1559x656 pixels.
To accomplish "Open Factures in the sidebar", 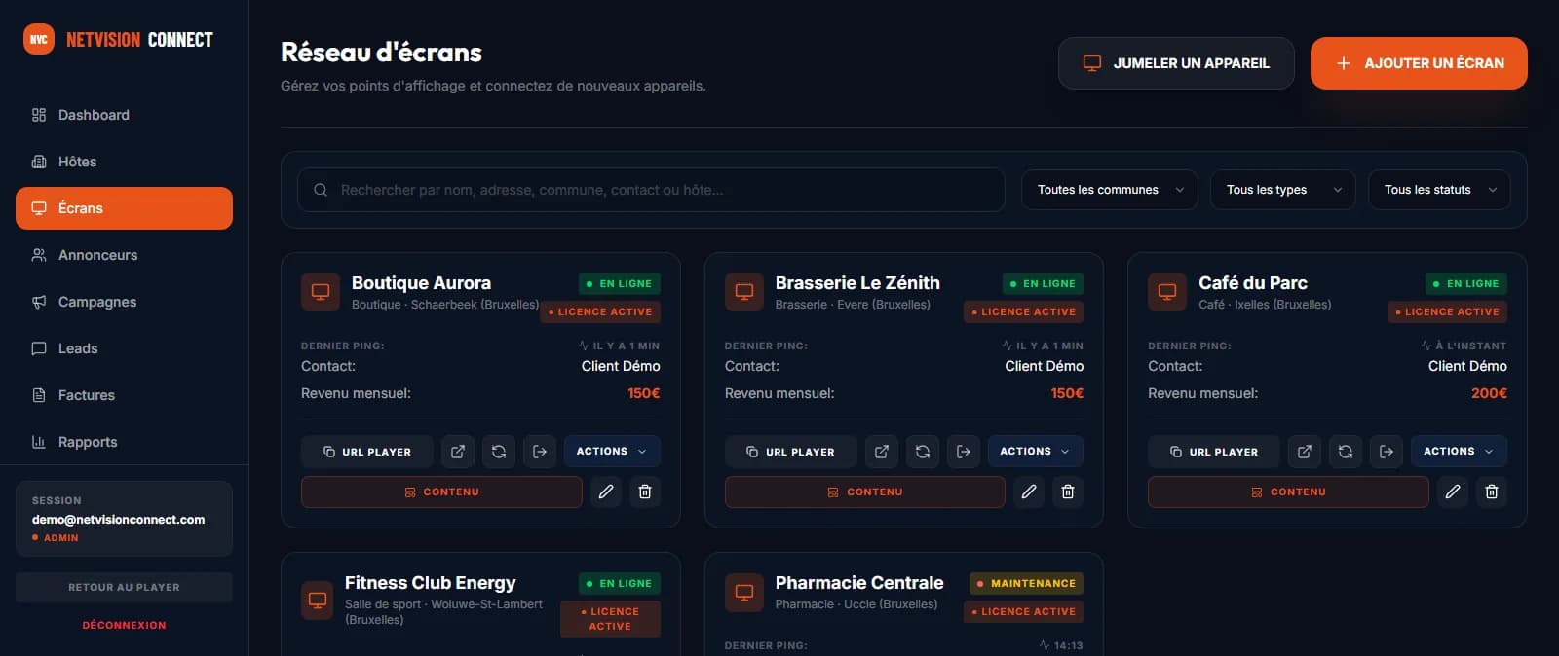I will click(x=124, y=395).
